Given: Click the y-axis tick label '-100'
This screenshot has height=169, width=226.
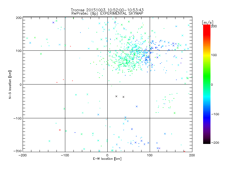Looking at the screenshot, I should click(18, 118).
